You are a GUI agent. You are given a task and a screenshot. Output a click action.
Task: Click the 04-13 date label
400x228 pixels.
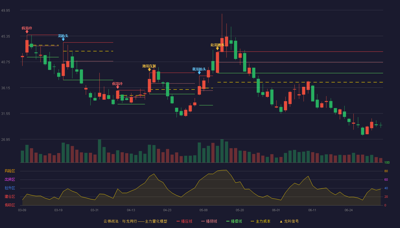(131, 210)
